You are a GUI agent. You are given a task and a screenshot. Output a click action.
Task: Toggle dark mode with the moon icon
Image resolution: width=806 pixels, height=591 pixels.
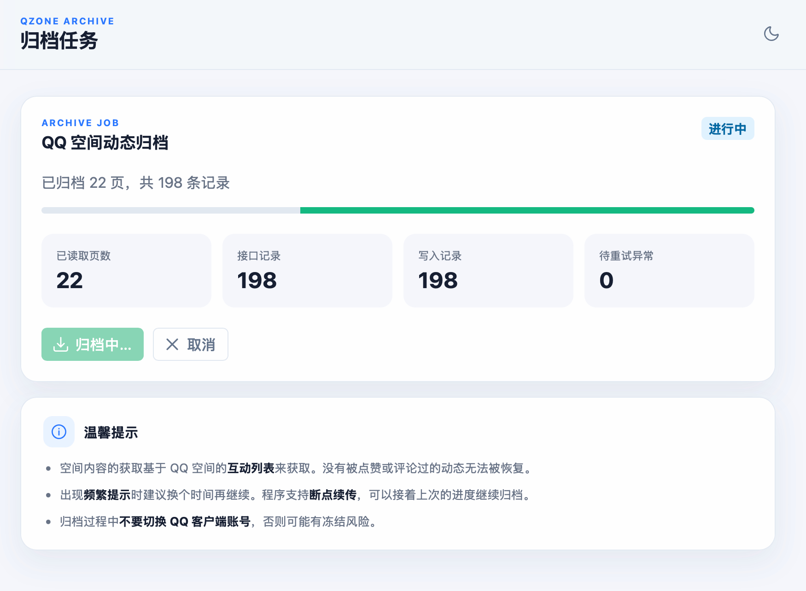[x=771, y=34]
